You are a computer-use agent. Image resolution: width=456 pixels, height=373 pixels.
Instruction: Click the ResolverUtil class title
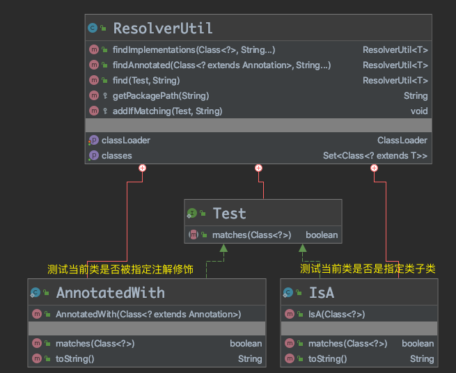pos(163,29)
